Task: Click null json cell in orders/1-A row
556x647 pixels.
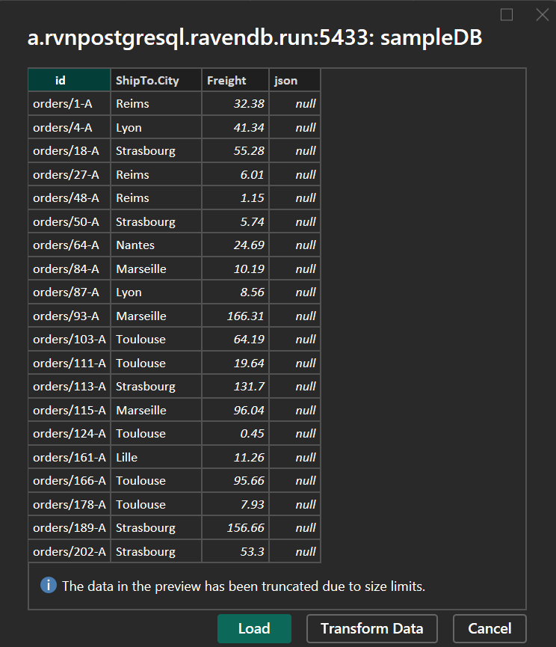Action: coord(294,103)
